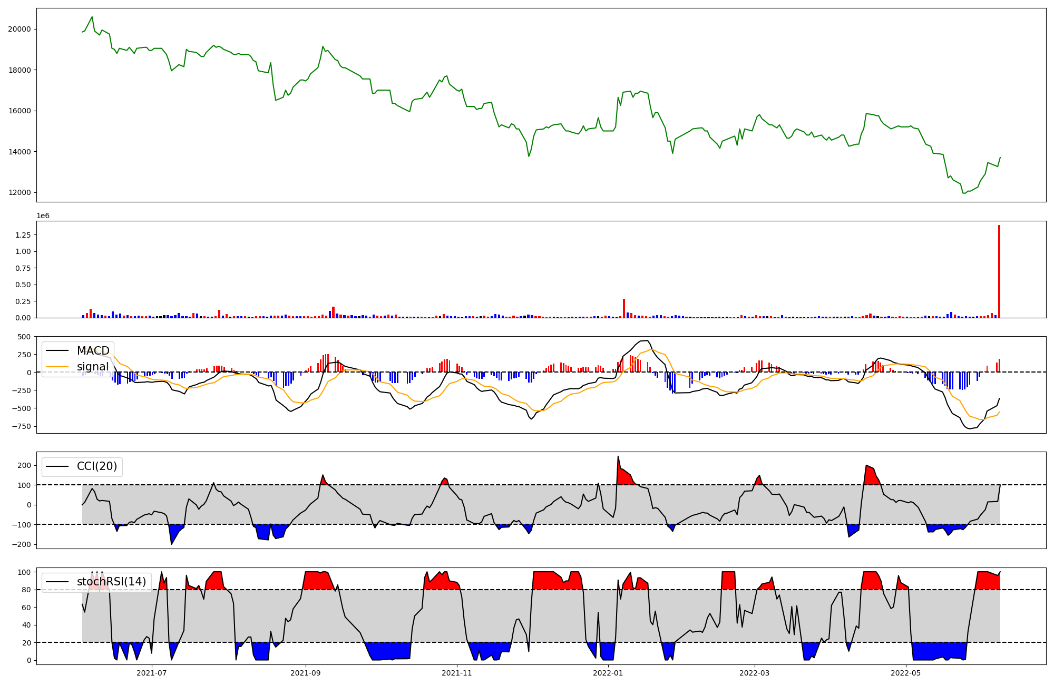Click the red volume spike near 2022-01

(624, 308)
